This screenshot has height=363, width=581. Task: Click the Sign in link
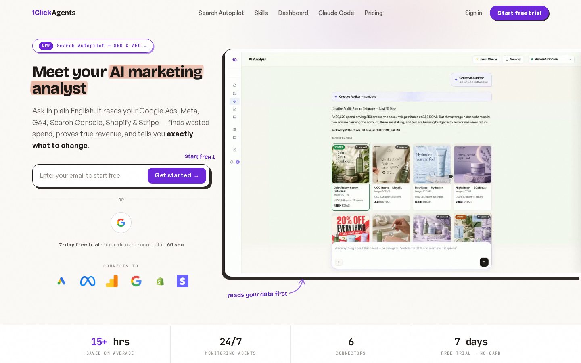473,13
